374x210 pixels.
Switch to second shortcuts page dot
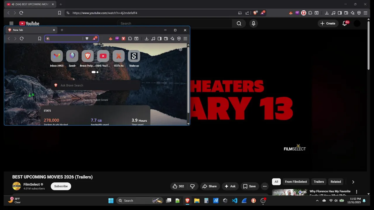(97, 72)
